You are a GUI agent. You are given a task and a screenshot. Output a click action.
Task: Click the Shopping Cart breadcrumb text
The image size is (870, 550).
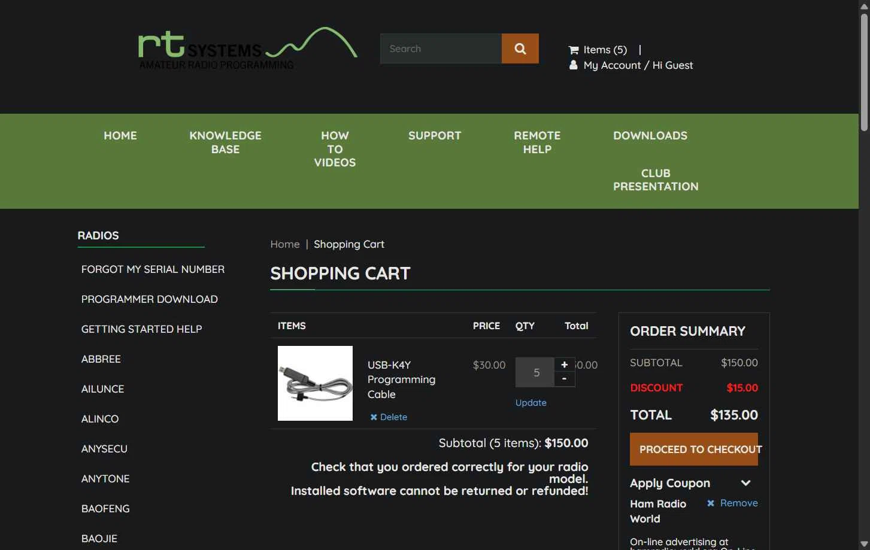tap(349, 244)
